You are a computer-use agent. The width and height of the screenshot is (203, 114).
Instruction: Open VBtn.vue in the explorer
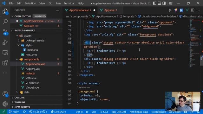[31, 78]
